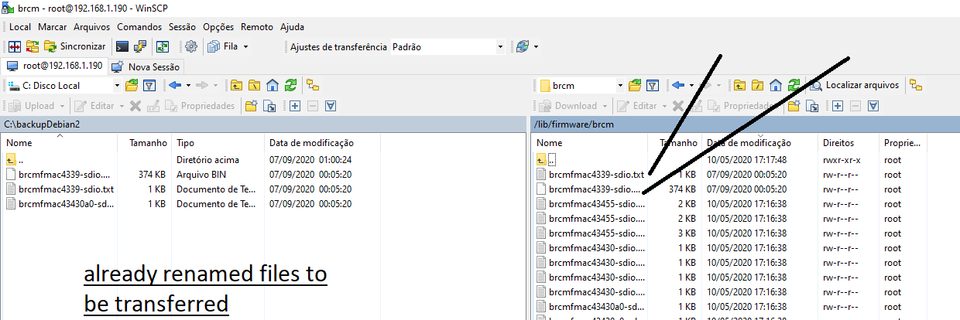Screen dimensions: 960x320
Task: Click the local path C:\backupDebian2 bar
Action: pyautogui.click(x=262, y=124)
